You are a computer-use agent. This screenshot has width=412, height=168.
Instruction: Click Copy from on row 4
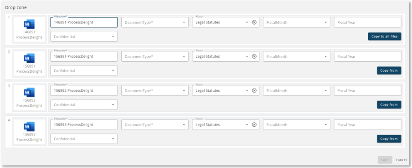389,138
